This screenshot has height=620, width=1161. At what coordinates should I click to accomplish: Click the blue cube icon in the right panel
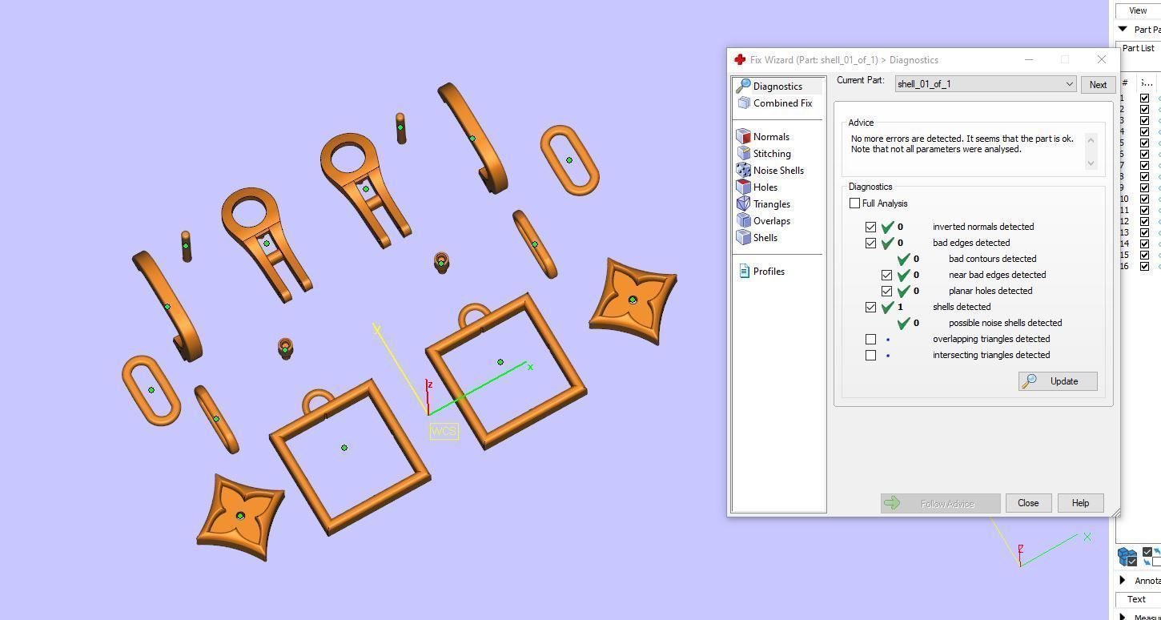coord(1127,556)
